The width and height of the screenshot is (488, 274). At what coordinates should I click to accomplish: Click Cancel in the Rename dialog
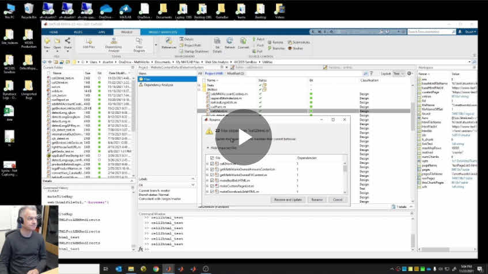[336, 199]
